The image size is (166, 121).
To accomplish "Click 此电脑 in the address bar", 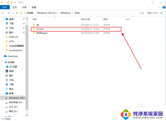I will click(x=30, y=13).
